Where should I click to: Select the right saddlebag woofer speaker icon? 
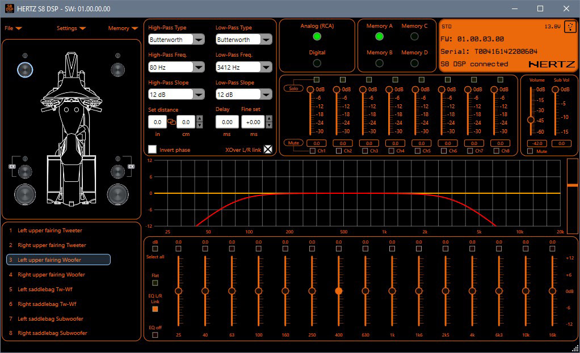(x=117, y=172)
